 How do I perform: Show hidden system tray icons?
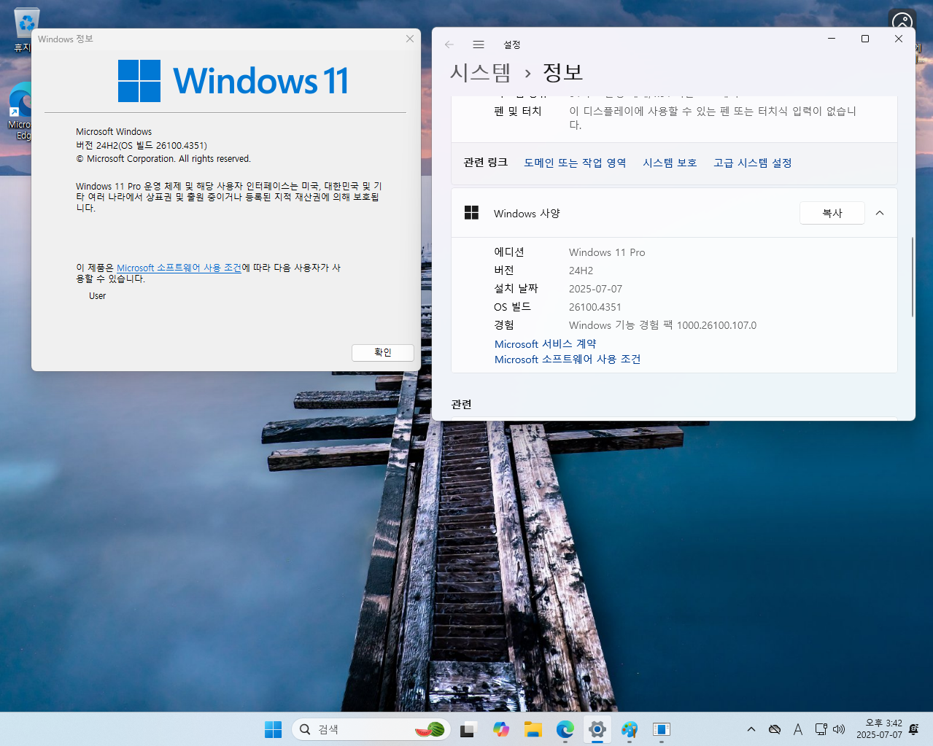pos(751,729)
